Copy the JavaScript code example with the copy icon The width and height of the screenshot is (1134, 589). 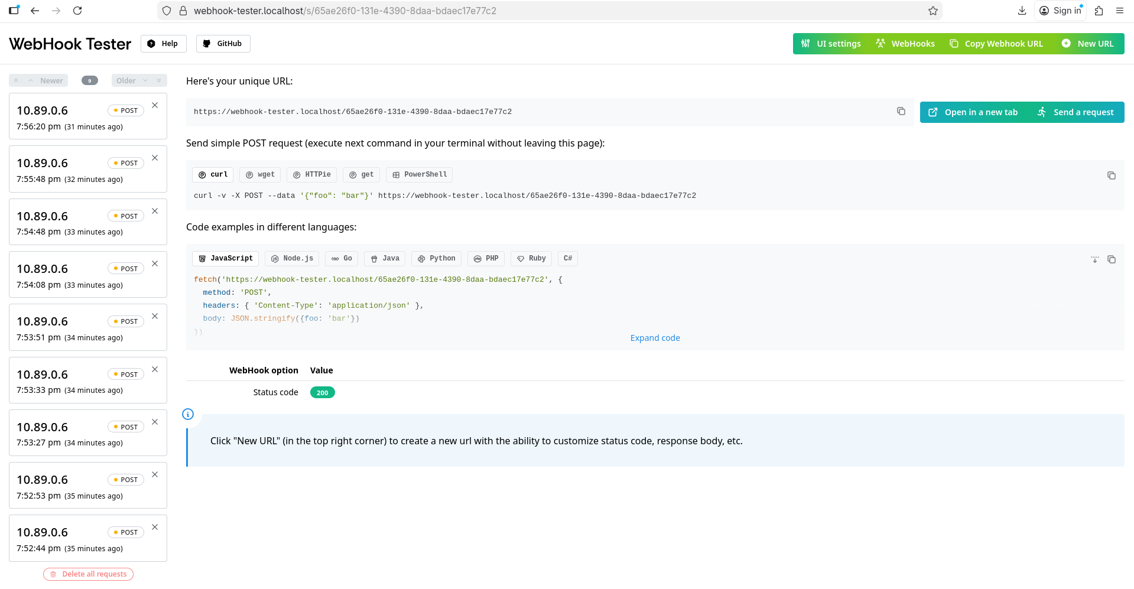(1111, 259)
